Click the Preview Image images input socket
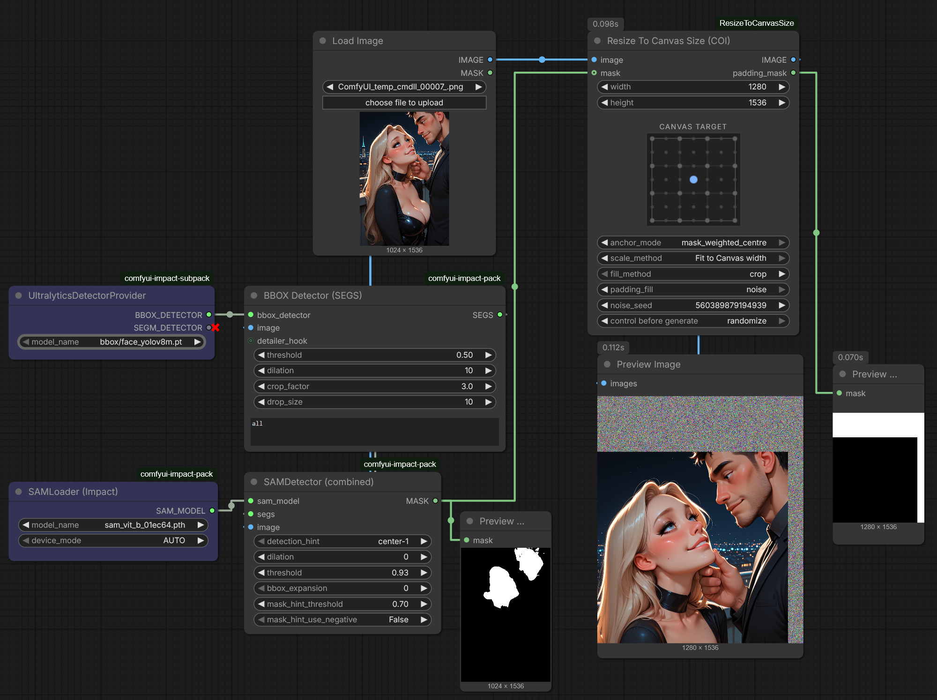Image resolution: width=937 pixels, height=700 pixels. click(x=604, y=383)
